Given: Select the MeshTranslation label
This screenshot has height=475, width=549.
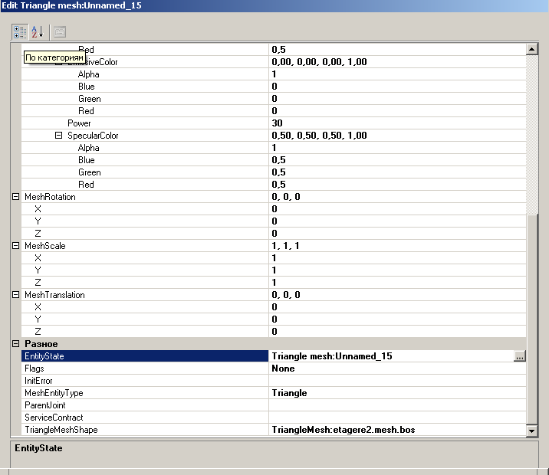Looking at the screenshot, I should click(54, 294).
